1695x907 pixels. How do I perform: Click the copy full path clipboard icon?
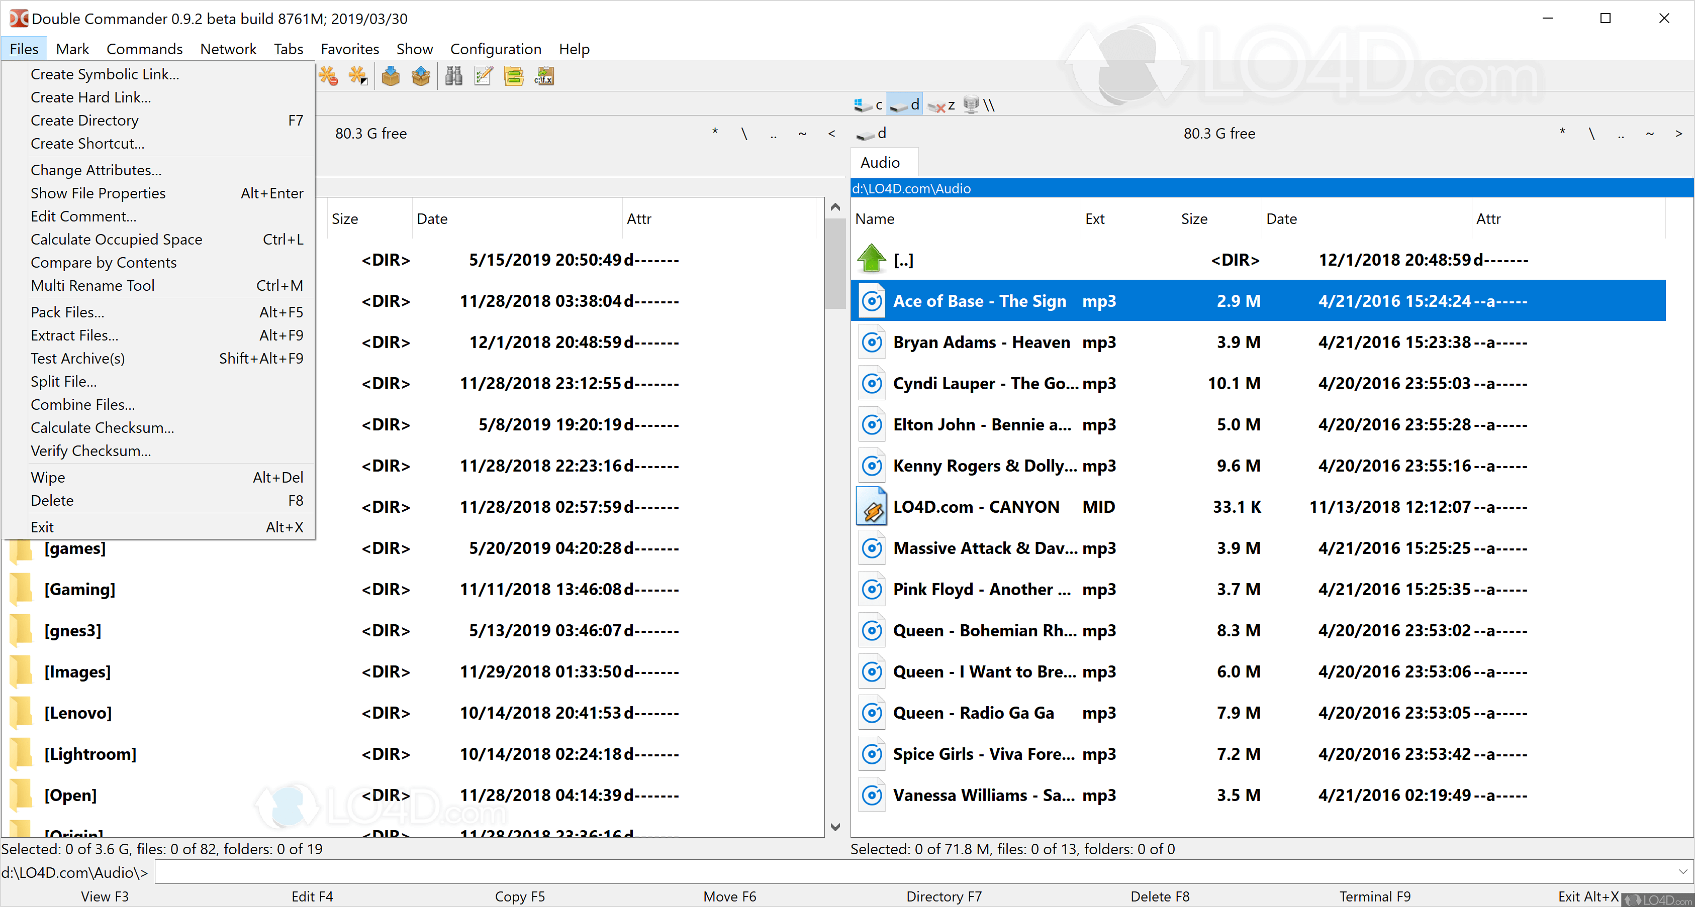pyautogui.click(x=544, y=76)
